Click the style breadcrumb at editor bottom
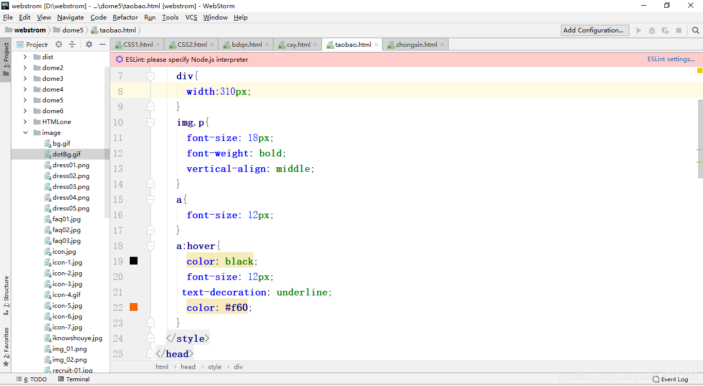The height and width of the screenshot is (386, 703). tap(215, 367)
